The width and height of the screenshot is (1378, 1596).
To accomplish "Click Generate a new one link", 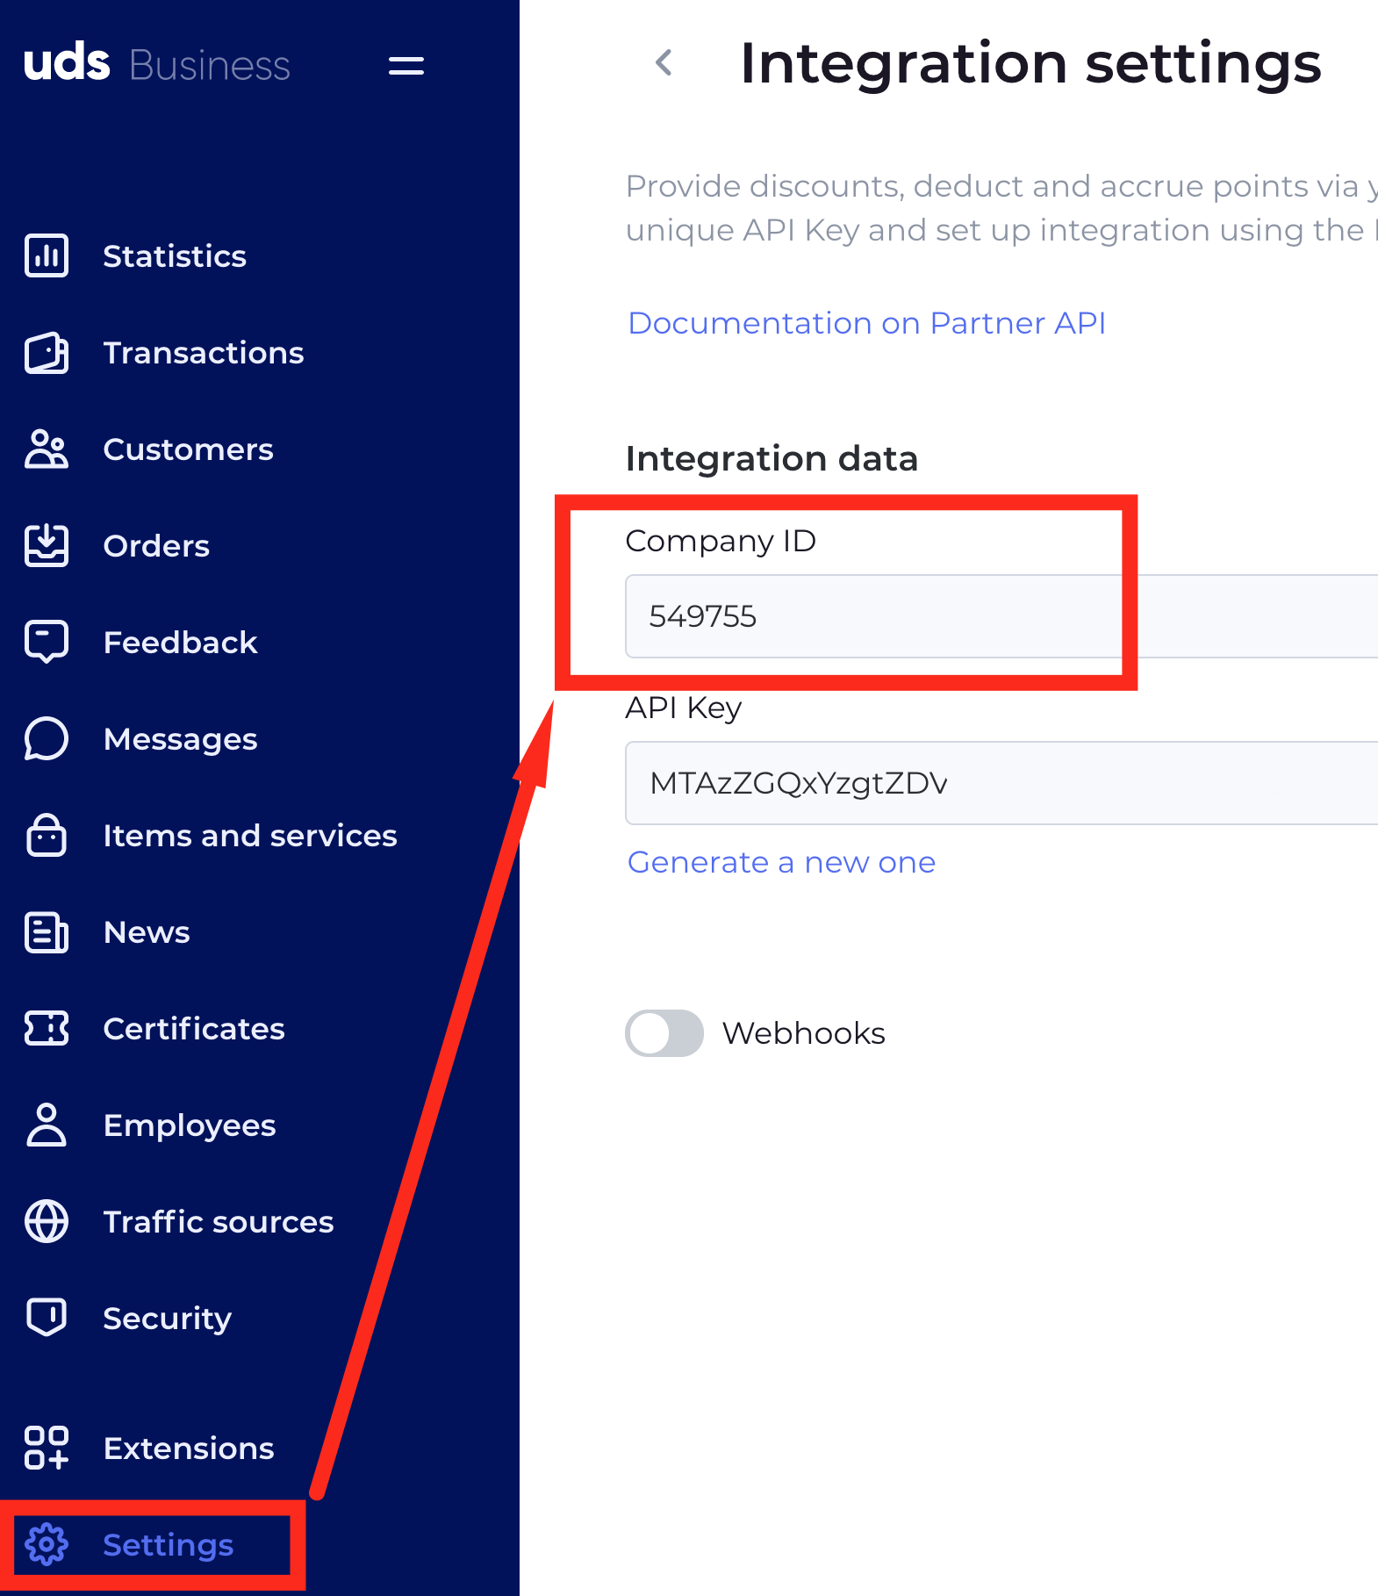I will tap(781, 862).
